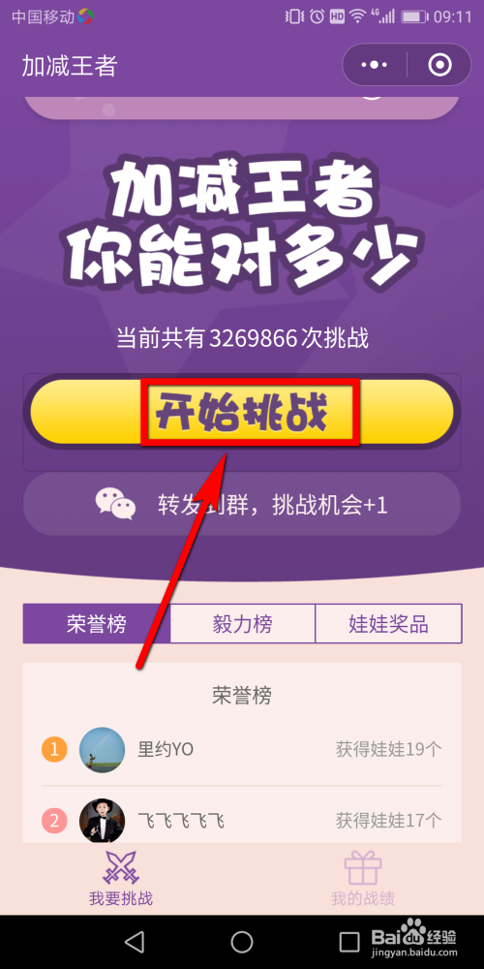
Task: Tap the gift box 我的战绩 icon
Action: [x=363, y=867]
